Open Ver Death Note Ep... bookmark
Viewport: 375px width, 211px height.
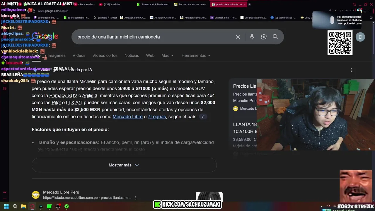click(x=254, y=18)
